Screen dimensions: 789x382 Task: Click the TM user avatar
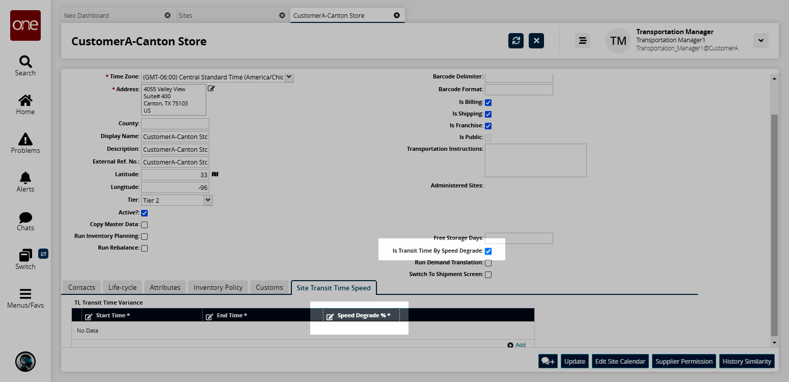point(618,41)
